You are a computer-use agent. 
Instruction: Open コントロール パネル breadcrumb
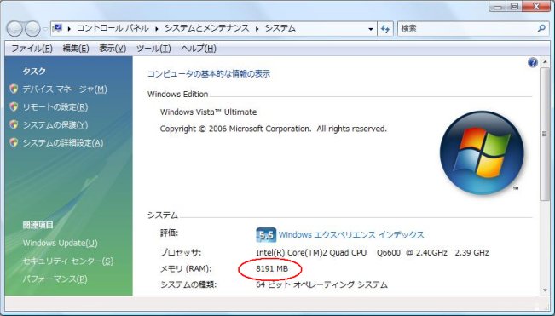pos(113,28)
